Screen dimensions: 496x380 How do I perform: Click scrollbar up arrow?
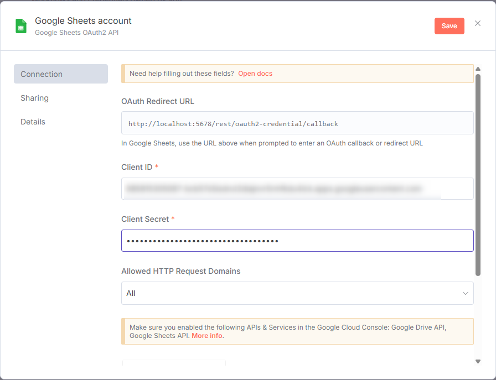(x=478, y=69)
